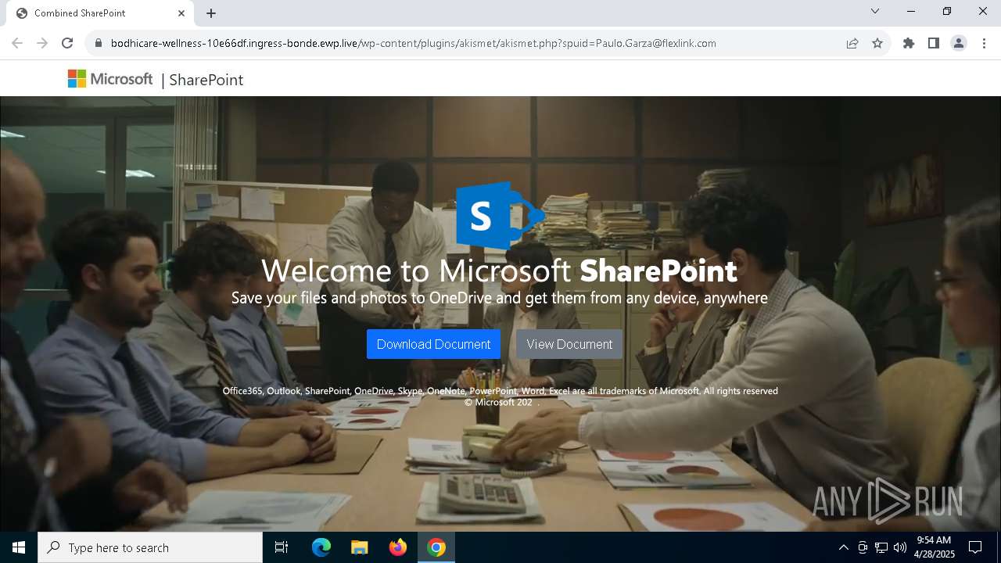The width and height of the screenshot is (1001, 563).
Task: Launch Firefox from taskbar
Action: tap(398, 547)
